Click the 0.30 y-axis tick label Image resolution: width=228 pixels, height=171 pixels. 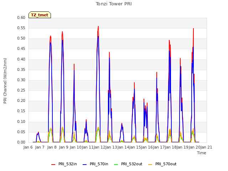click(21, 80)
